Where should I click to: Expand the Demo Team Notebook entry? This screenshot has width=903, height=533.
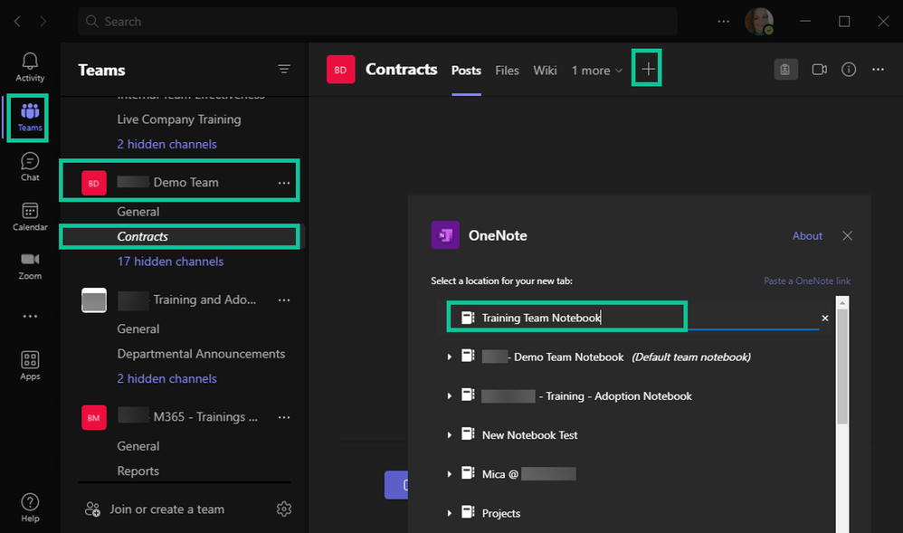tap(450, 357)
